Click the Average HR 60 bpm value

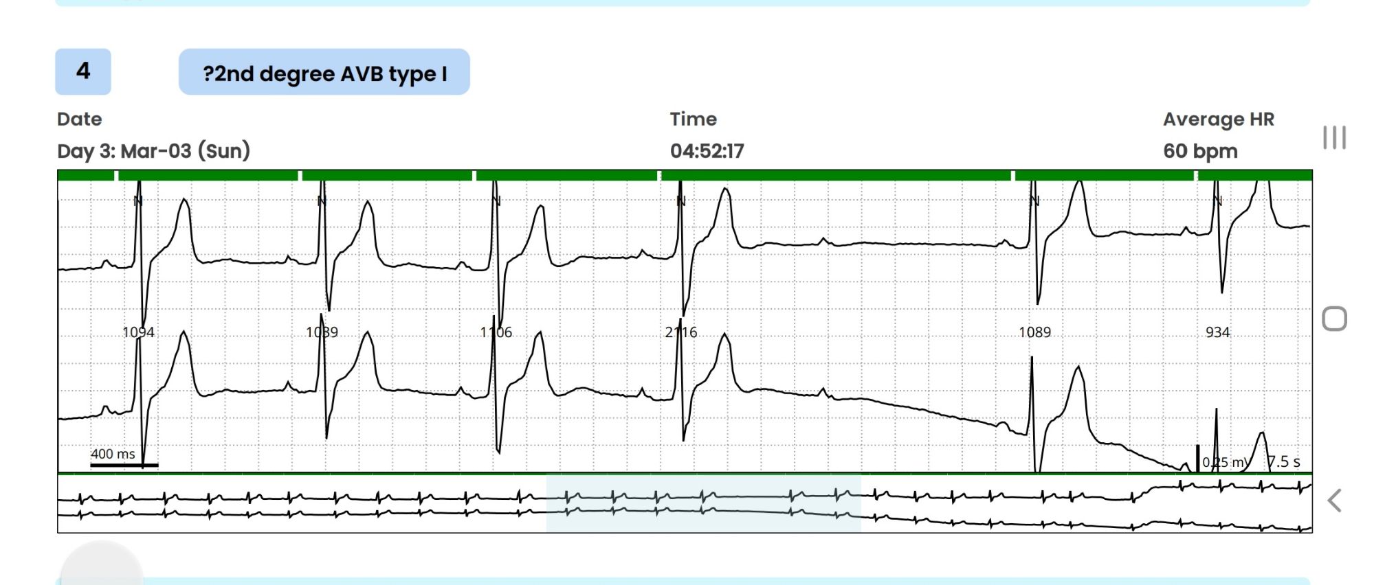pyautogui.click(x=1200, y=151)
